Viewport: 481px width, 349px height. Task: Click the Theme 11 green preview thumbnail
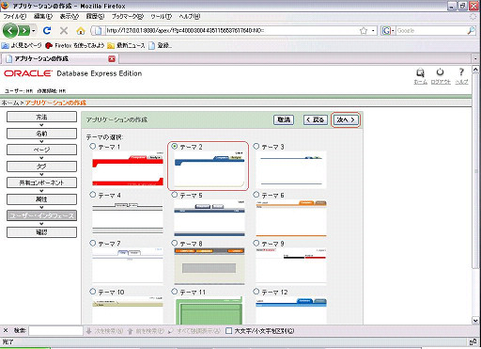209,310
